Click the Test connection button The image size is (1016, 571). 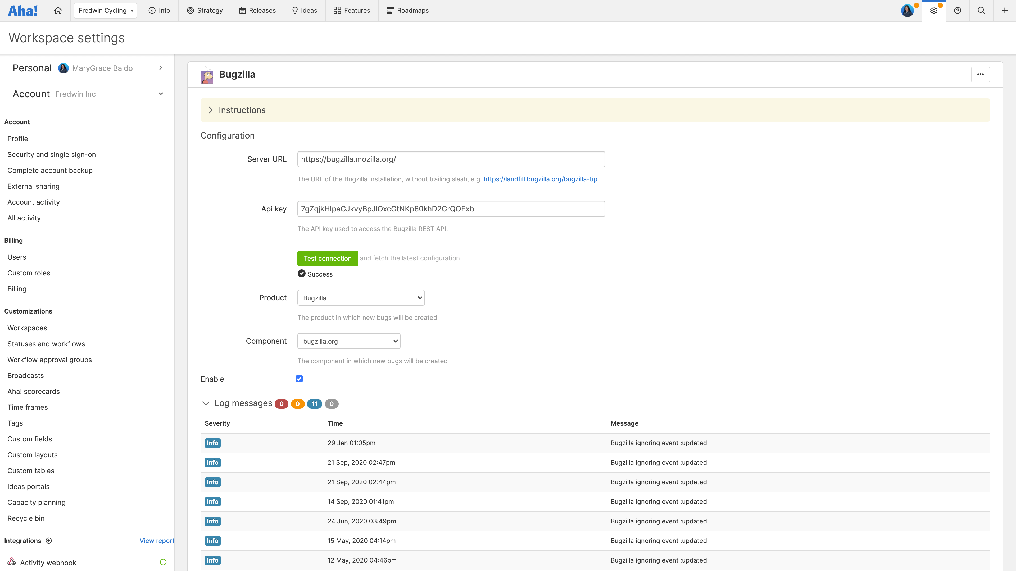click(327, 258)
